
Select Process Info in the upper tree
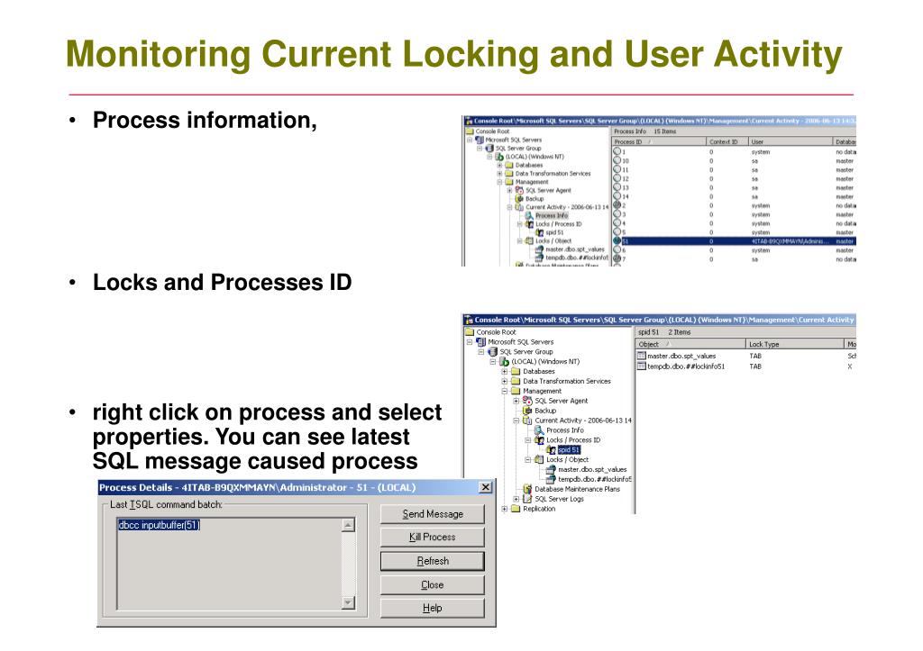click(552, 215)
